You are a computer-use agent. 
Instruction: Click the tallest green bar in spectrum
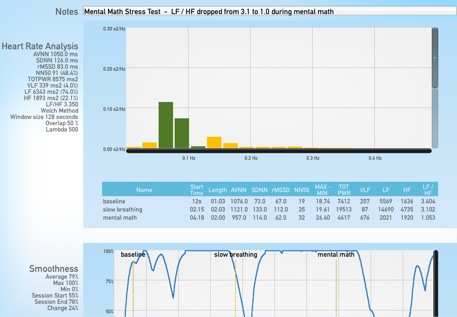(166, 125)
